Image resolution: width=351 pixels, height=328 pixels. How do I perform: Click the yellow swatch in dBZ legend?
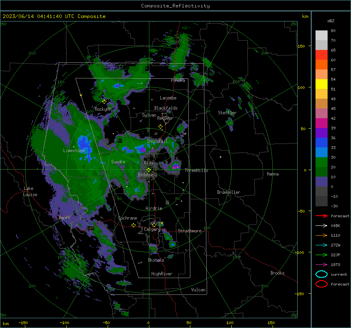[321, 84]
